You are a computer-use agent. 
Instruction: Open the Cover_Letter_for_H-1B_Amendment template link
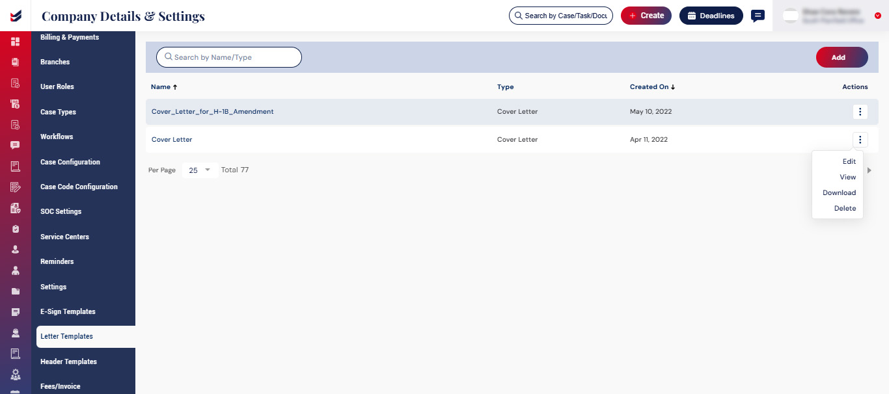(213, 112)
